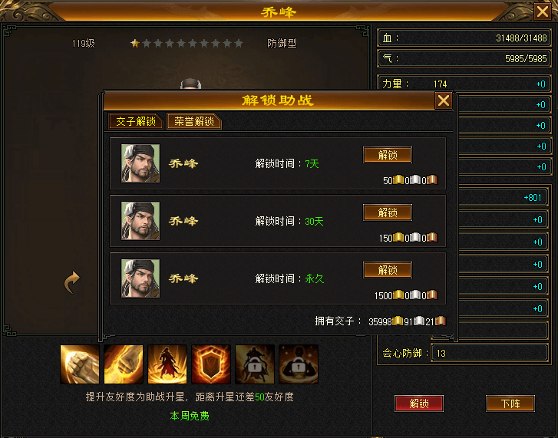558x438 pixels.
Task: Click the red 解锁 button
Action: 419,403
